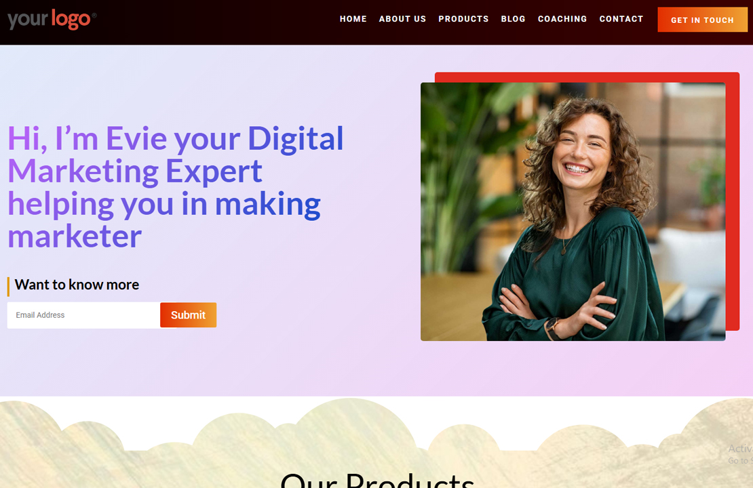Open the Home navigation item
This screenshot has width=753, height=488.
click(353, 19)
